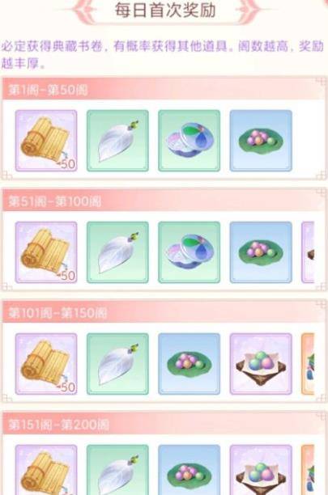Tap the white feather item in 第1阁-第50阁 row
This screenshot has height=495, width=328.
(117, 141)
